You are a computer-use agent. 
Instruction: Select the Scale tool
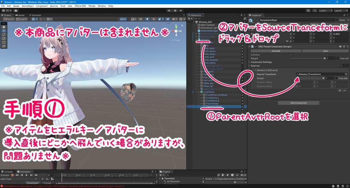[4, 38]
